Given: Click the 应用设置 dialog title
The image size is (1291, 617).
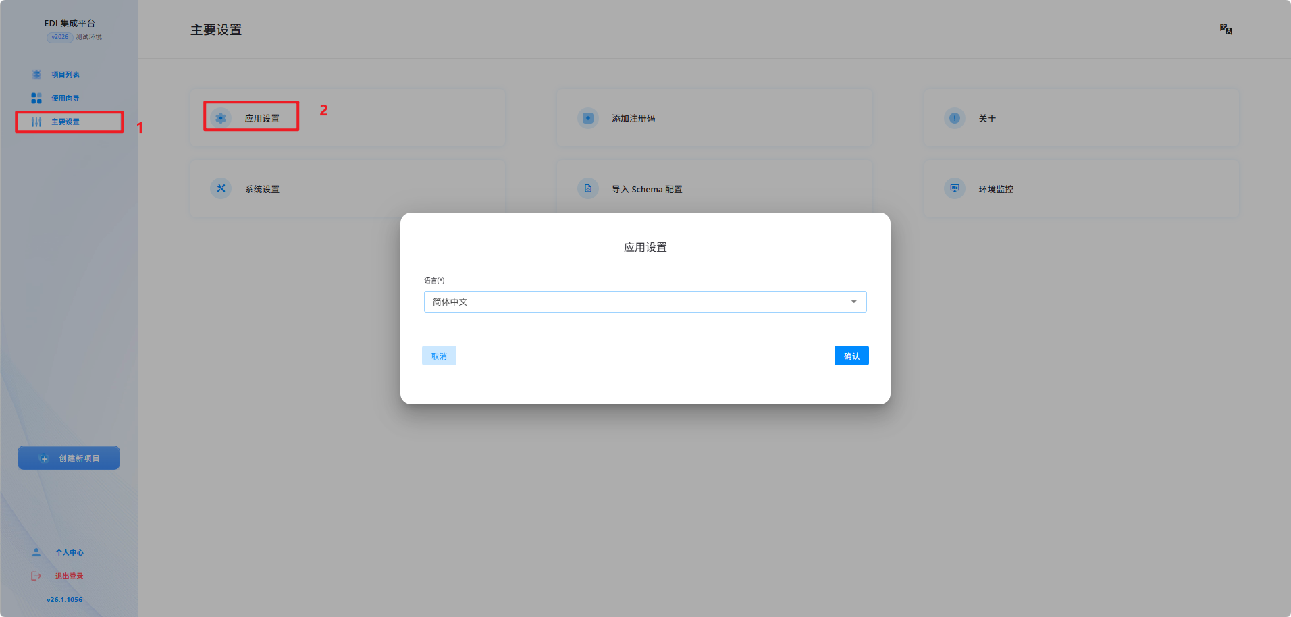Looking at the screenshot, I should pyautogui.click(x=645, y=247).
